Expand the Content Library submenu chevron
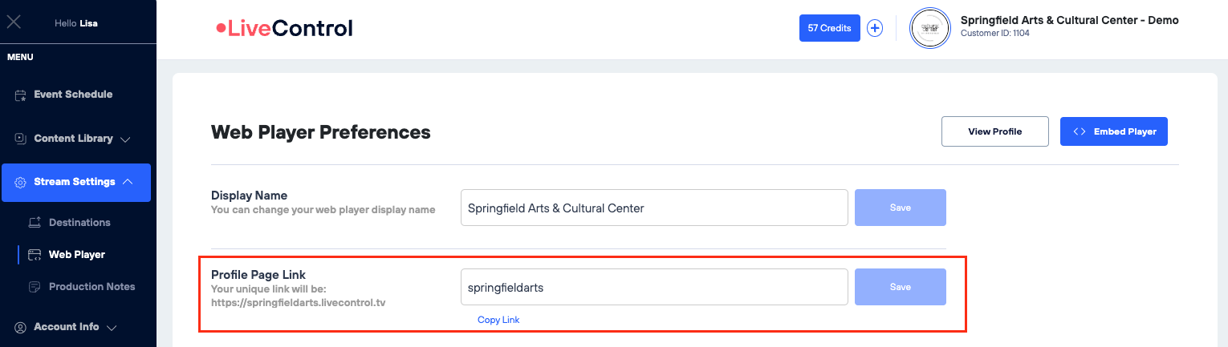 point(125,139)
